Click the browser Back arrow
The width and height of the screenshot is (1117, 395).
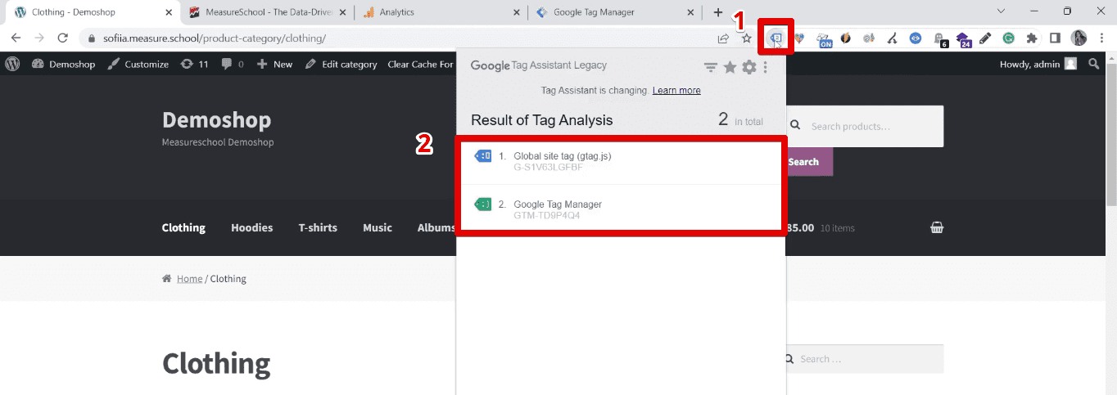click(x=16, y=38)
